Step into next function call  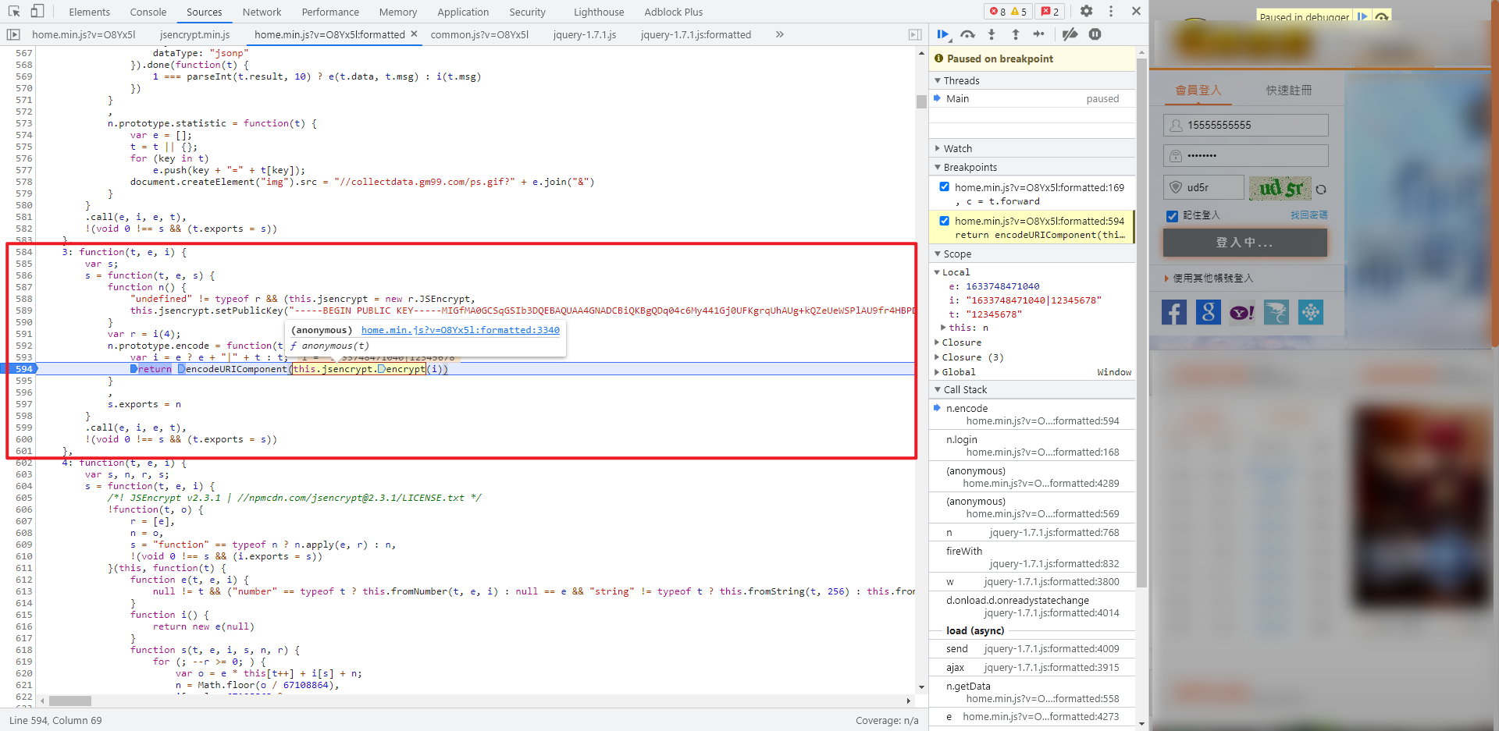click(992, 34)
